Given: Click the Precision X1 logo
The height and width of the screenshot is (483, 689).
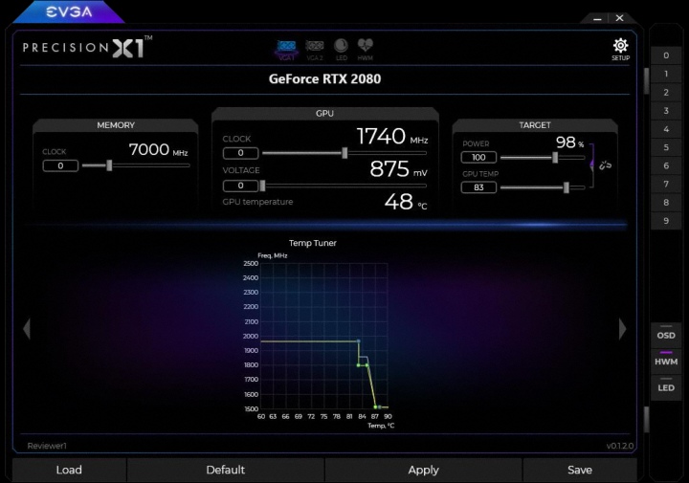Looking at the screenshot, I should click(87, 47).
